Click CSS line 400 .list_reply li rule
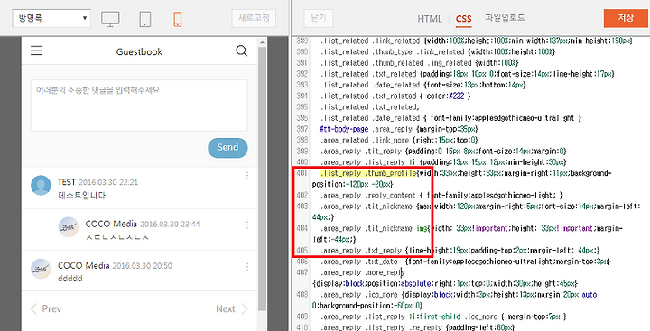 (x=443, y=162)
